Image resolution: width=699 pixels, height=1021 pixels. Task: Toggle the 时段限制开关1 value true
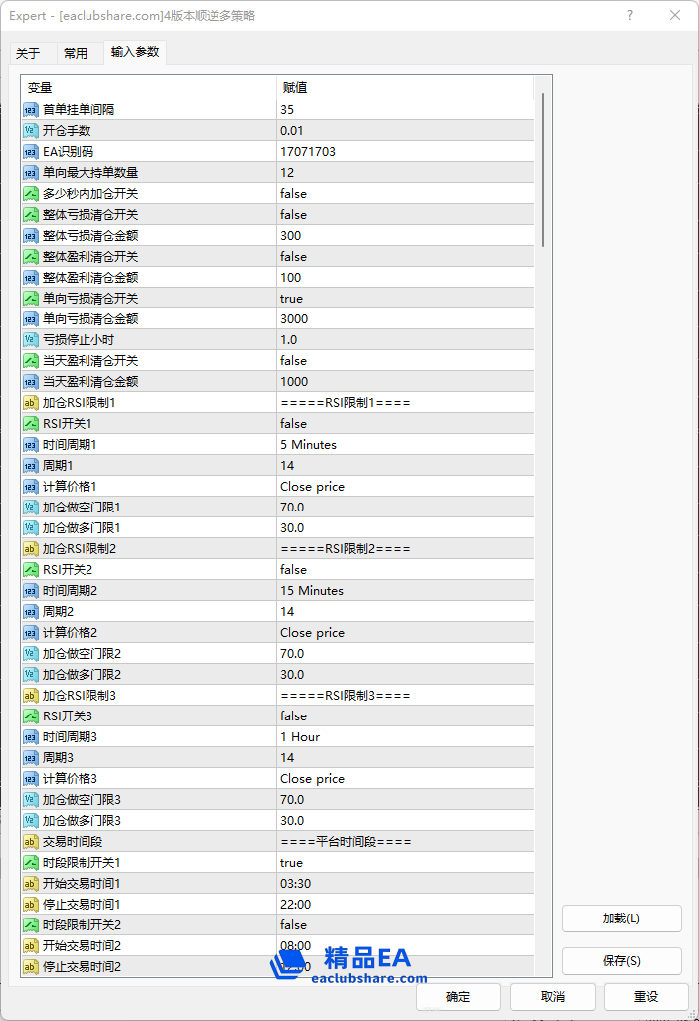tap(405, 862)
